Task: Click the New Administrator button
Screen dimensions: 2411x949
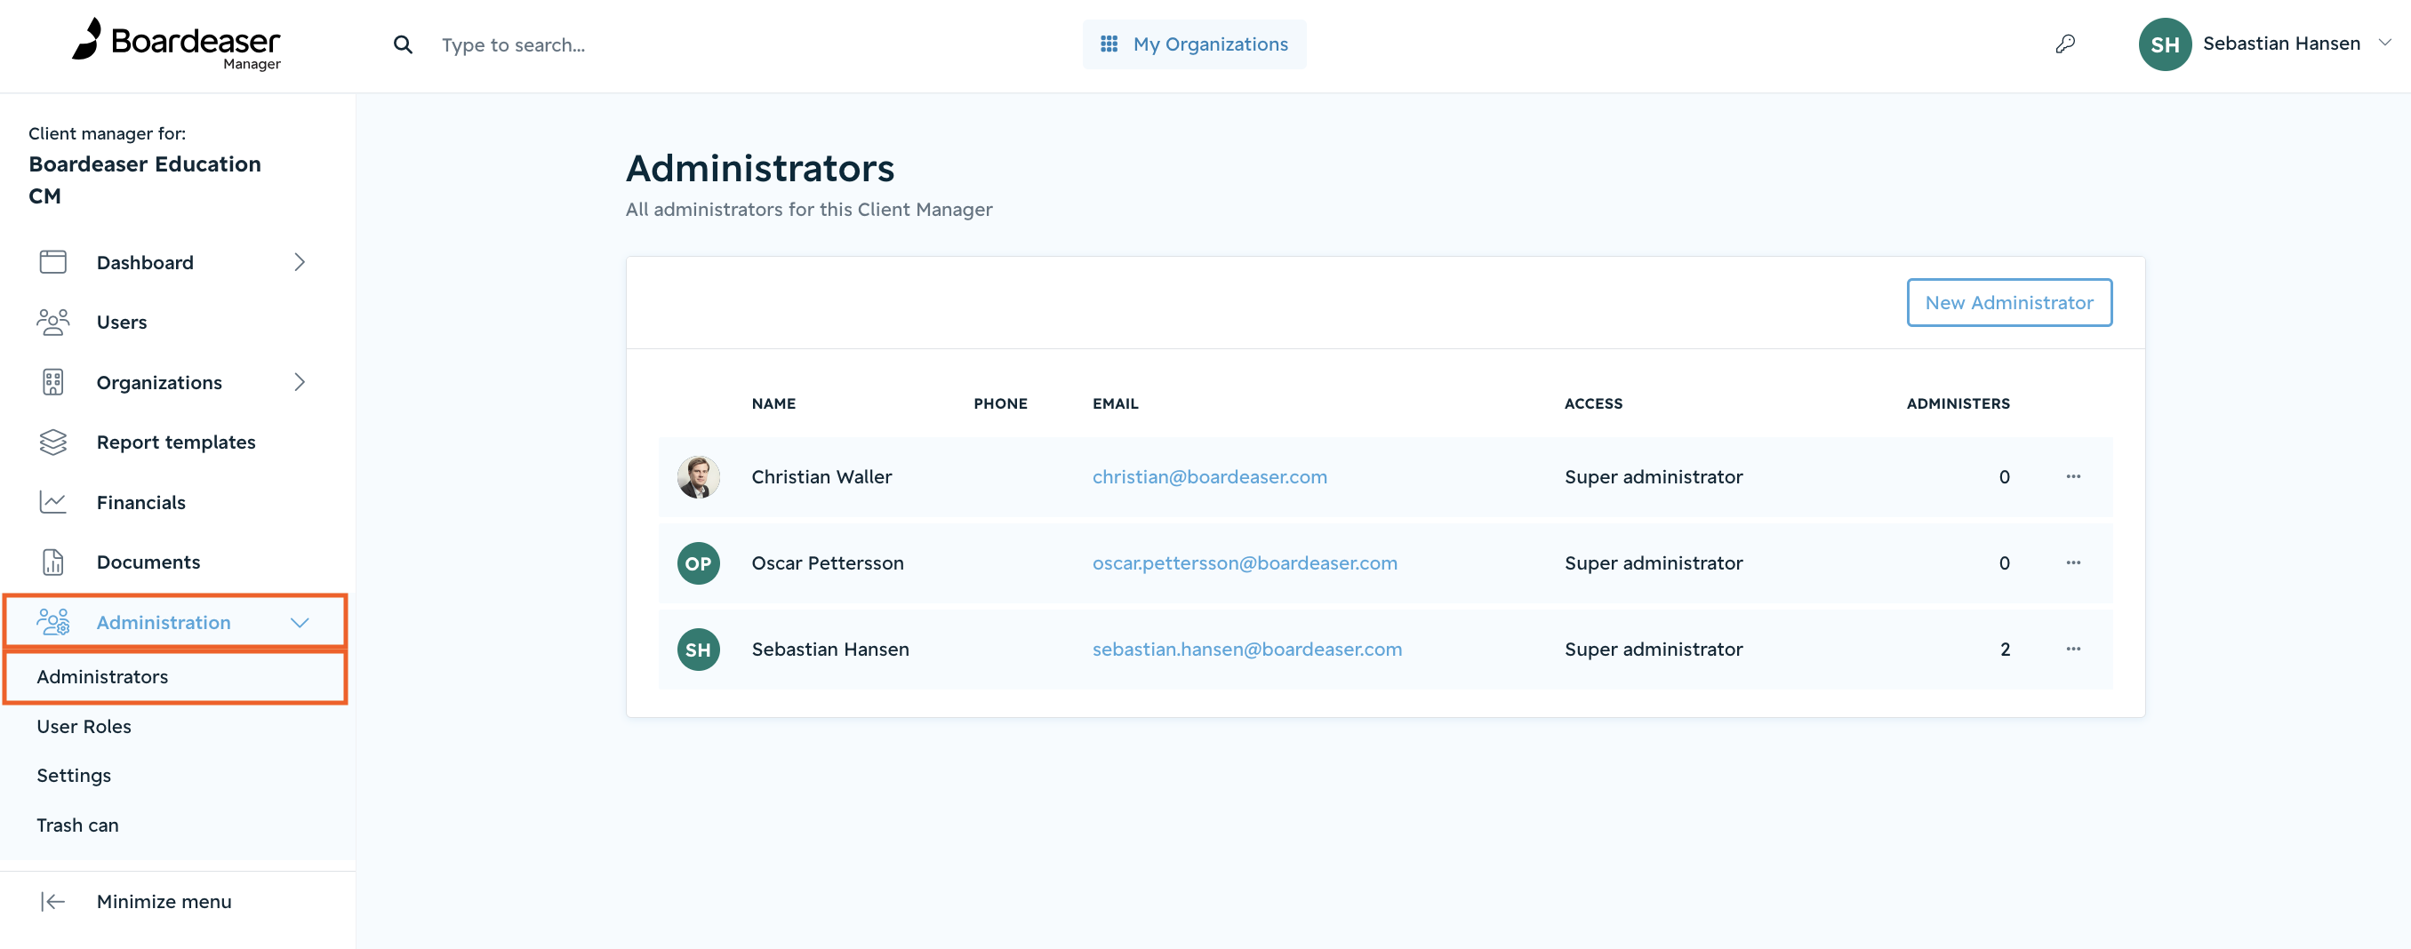Action: point(2008,302)
